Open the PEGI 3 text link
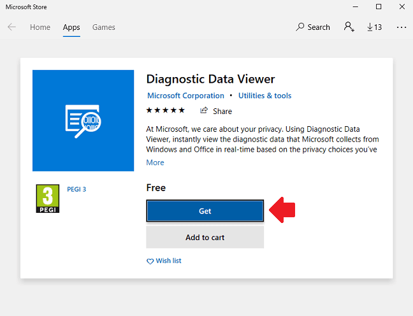Screen dimensions: 413x316 pos(76,189)
